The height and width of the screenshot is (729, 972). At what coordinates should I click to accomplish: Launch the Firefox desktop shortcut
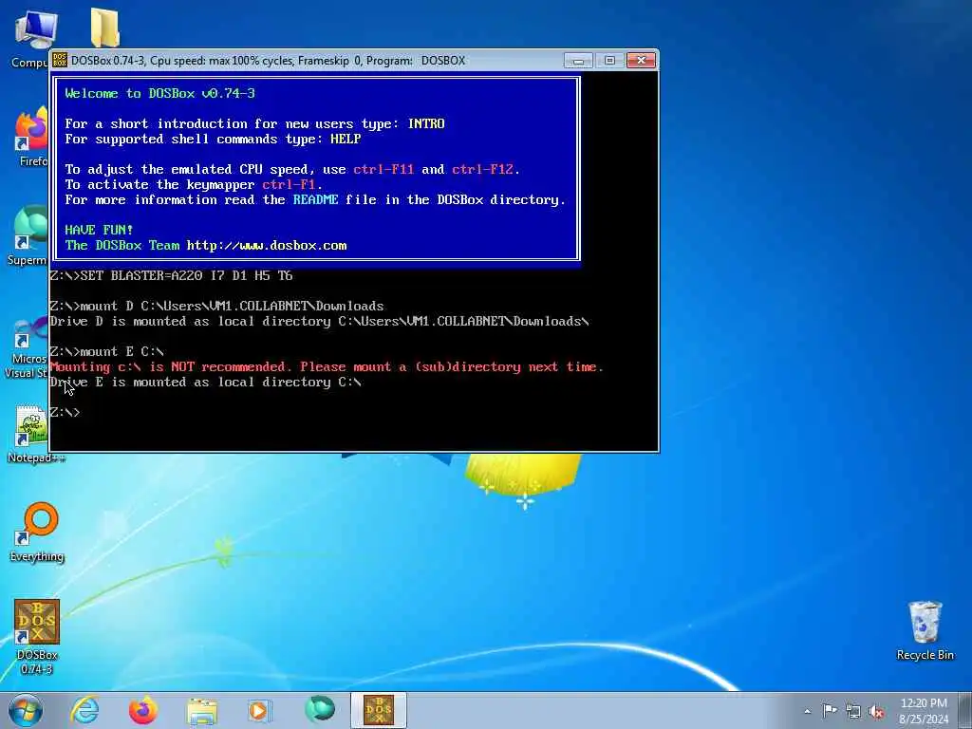point(31,138)
